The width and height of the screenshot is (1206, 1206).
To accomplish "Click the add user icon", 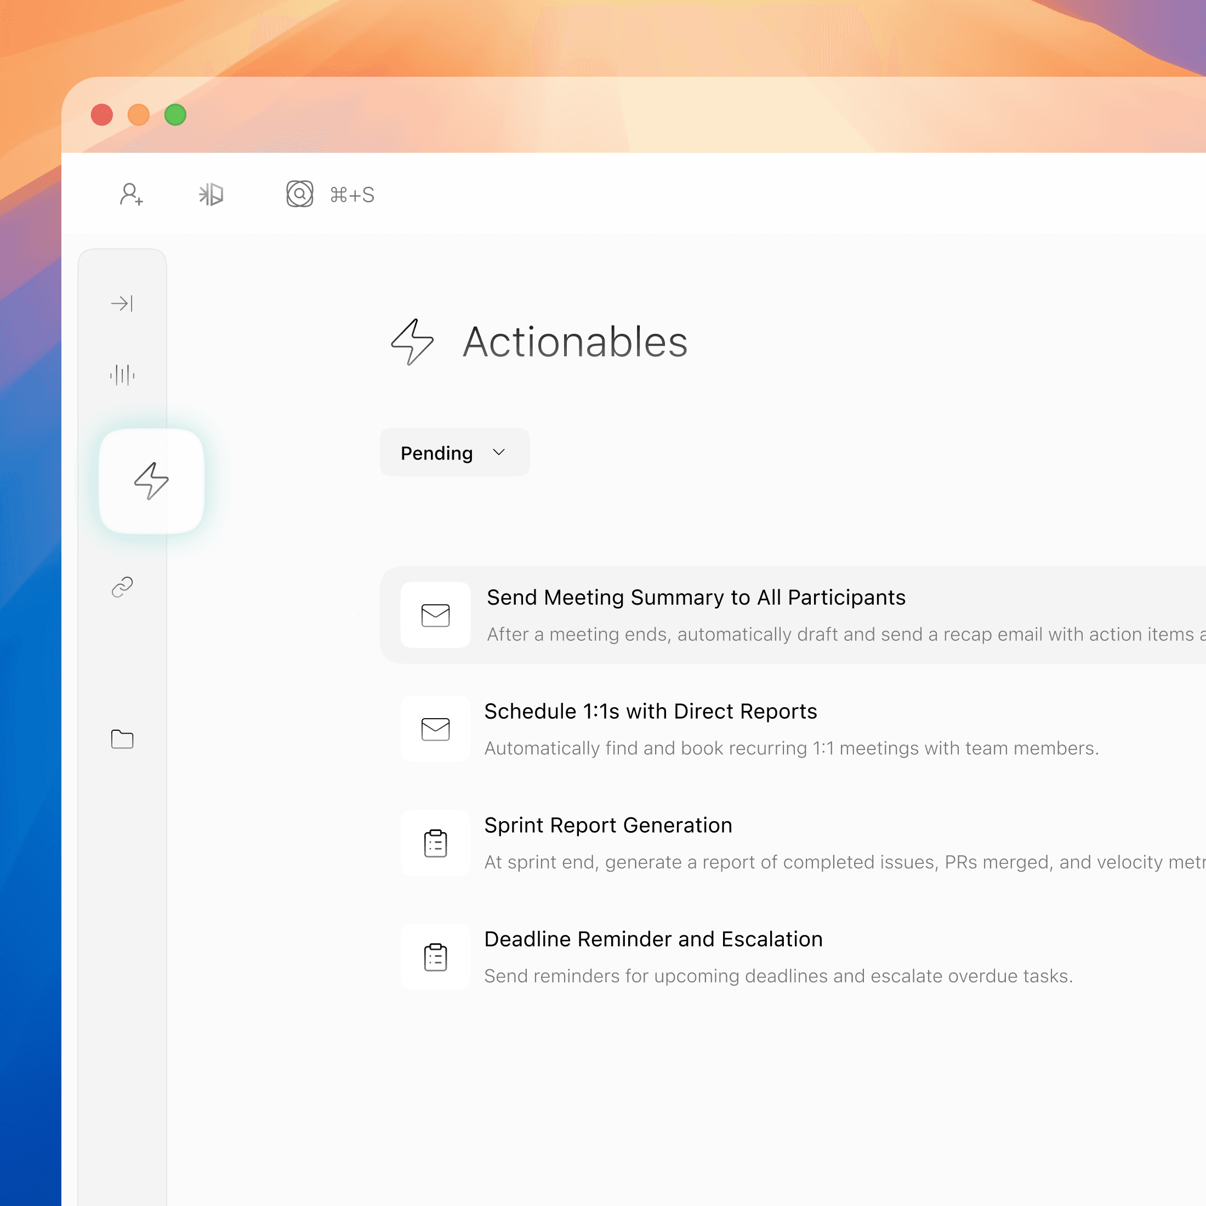I will tap(131, 194).
